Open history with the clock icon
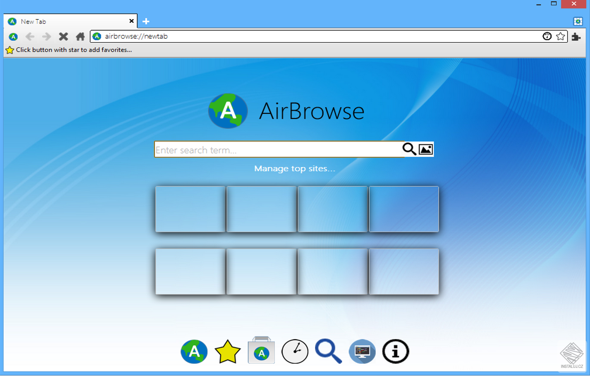This screenshot has height=376, width=590. click(x=295, y=352)
